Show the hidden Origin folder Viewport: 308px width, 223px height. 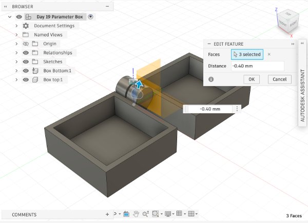(x=26, y=44)
